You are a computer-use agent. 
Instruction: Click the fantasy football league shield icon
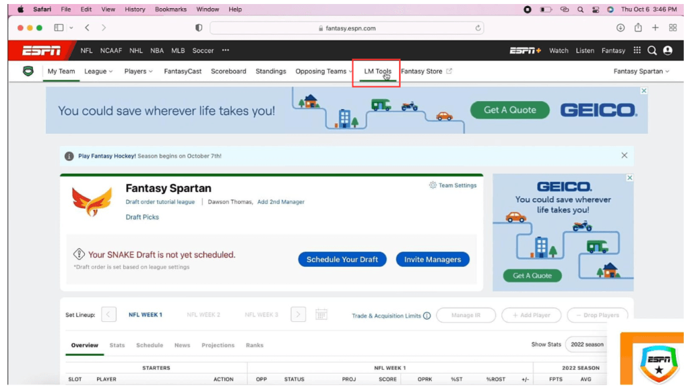28,71
